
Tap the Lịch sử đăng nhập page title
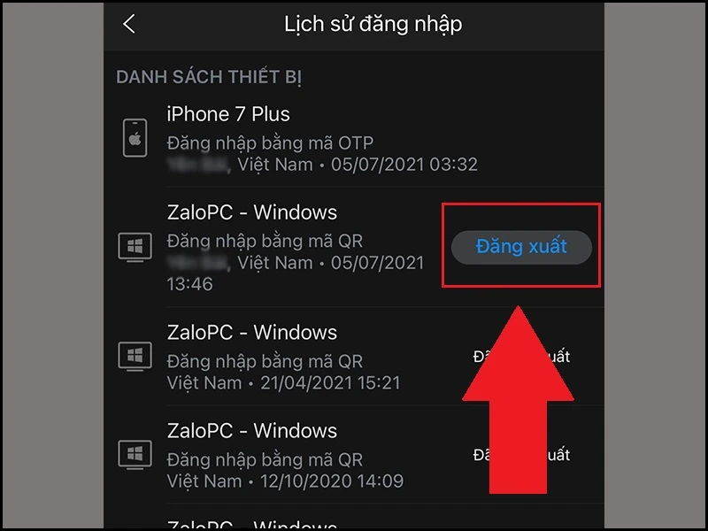click(x=373, y=25)
